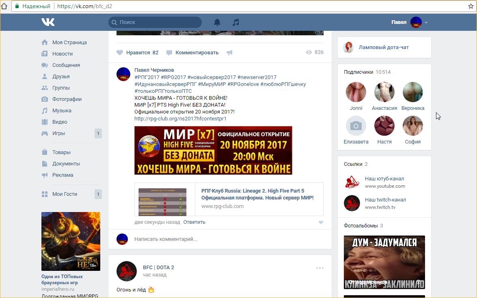The height and width of the screenshot is (298, 477).
Task: Open Одна из ТОПовых браузерных игр ad link
Action: [62, 279]
